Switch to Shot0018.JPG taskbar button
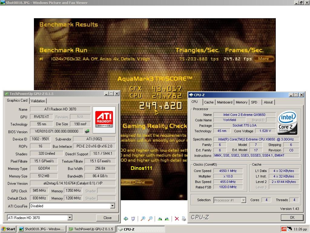310x233 pixels. 41,229
